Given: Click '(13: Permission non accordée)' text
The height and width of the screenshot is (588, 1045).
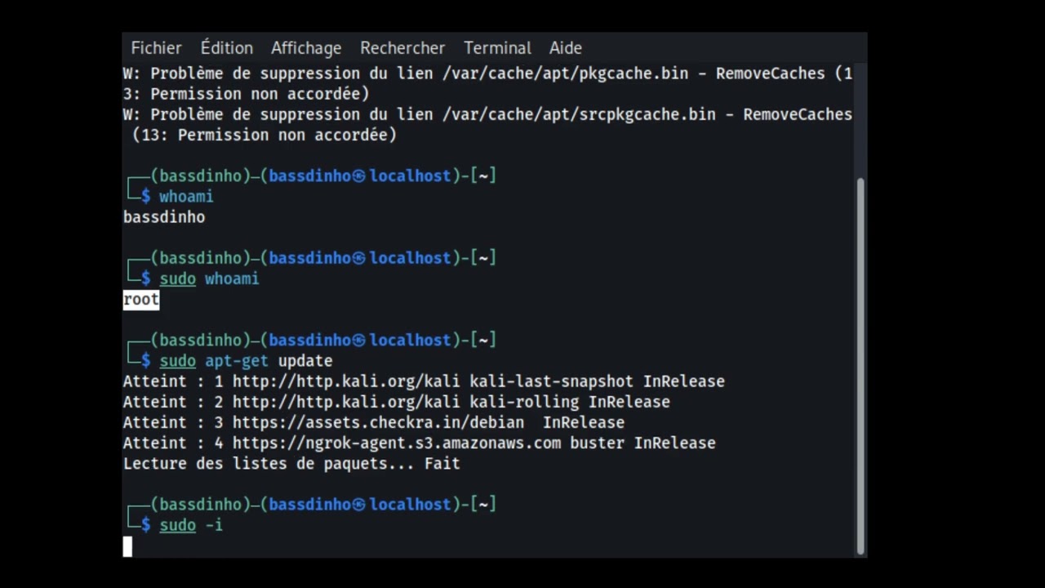Looking at the screenshot, I should pos(265,136).
